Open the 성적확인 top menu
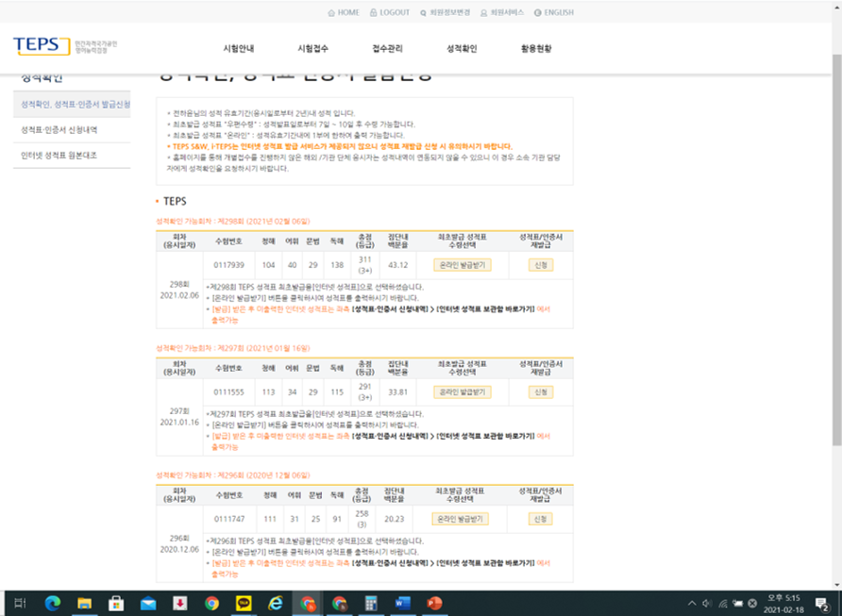The image size is (842, 616). (x=460, y=48)
